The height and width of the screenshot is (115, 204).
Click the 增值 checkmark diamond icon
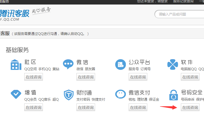point(16,94)
